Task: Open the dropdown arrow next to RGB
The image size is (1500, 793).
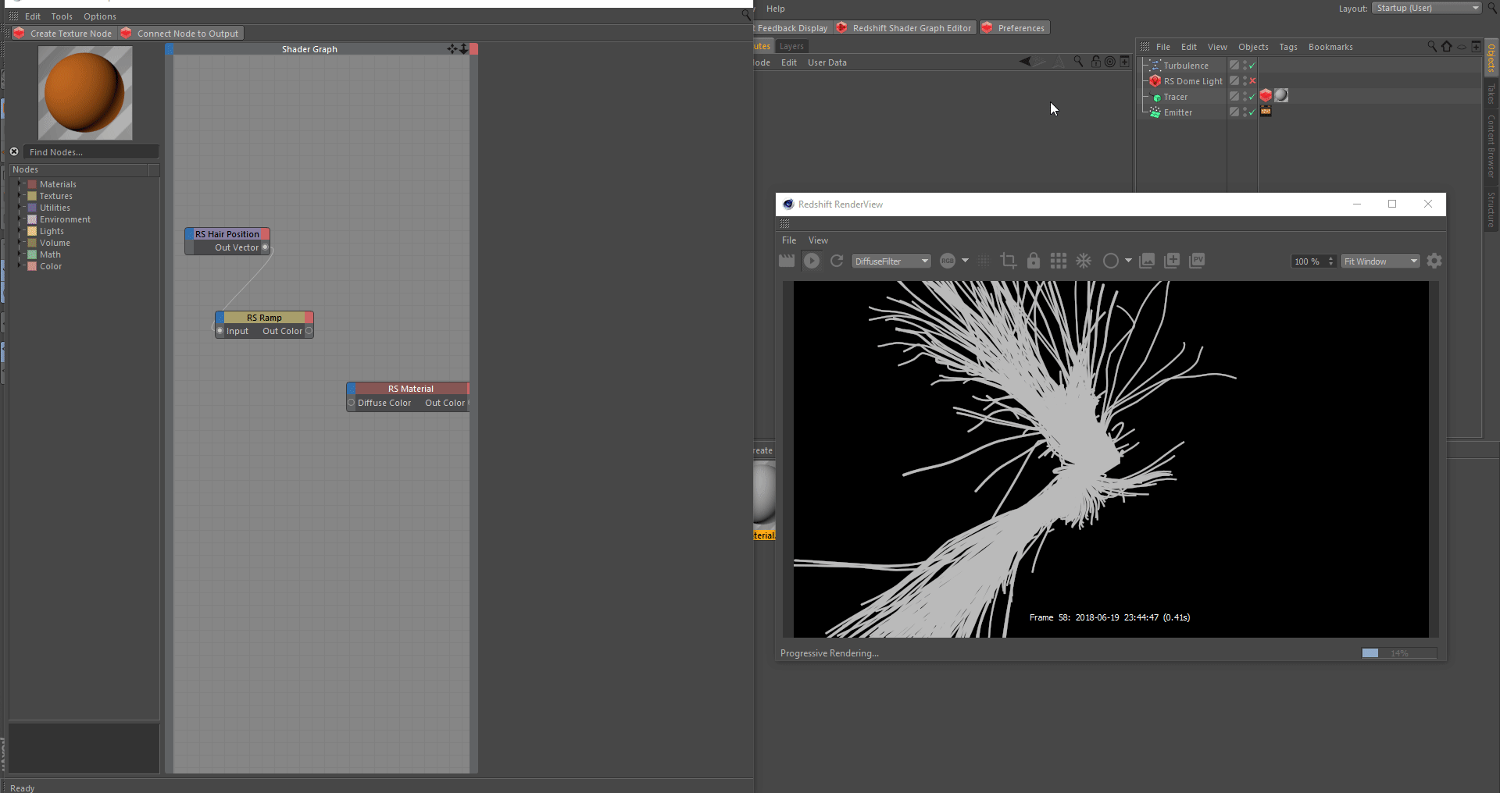Action: point(965,261)
